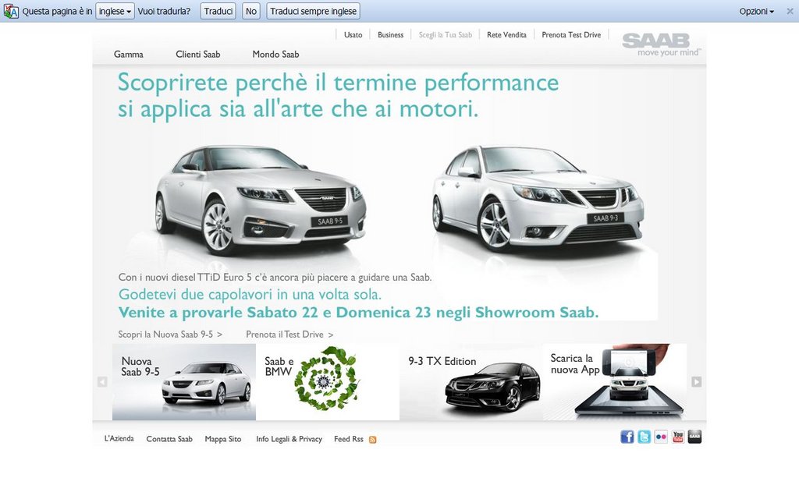799x499 pixels.
Task: Click the SAAB move your mind logo
Action: pos(662,44)
